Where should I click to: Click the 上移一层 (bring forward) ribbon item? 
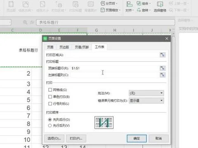click(179, 3)
